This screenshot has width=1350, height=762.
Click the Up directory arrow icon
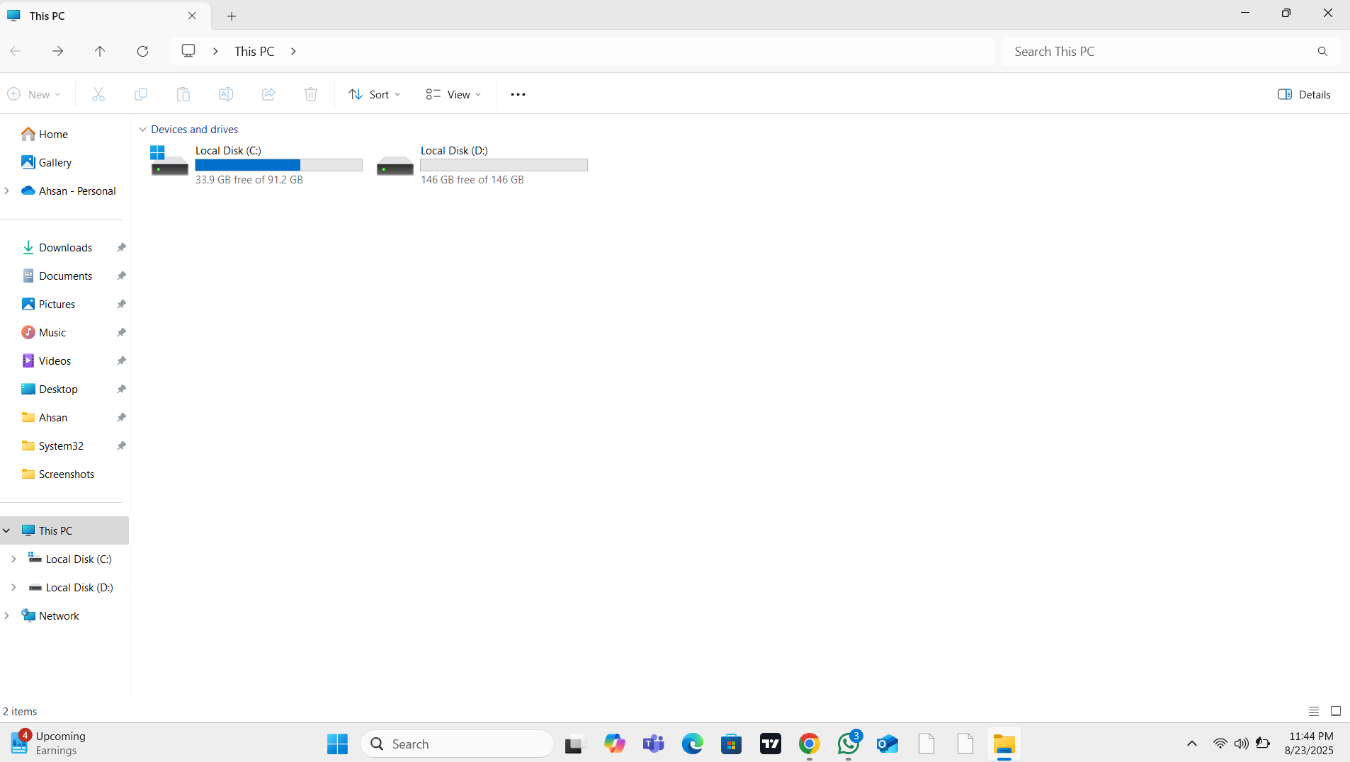(100, 51)
